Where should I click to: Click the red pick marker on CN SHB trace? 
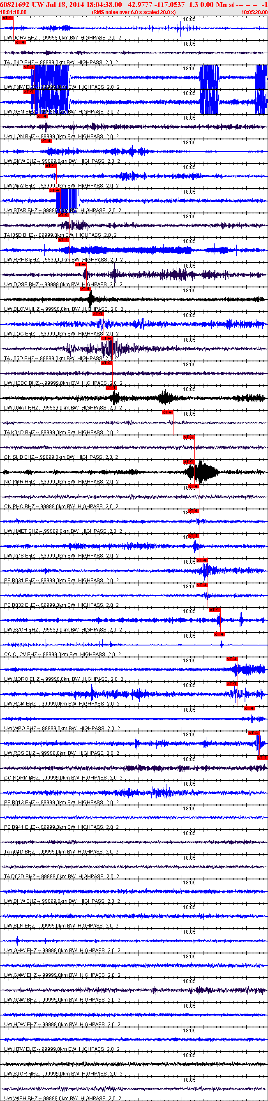coord(189,438)
